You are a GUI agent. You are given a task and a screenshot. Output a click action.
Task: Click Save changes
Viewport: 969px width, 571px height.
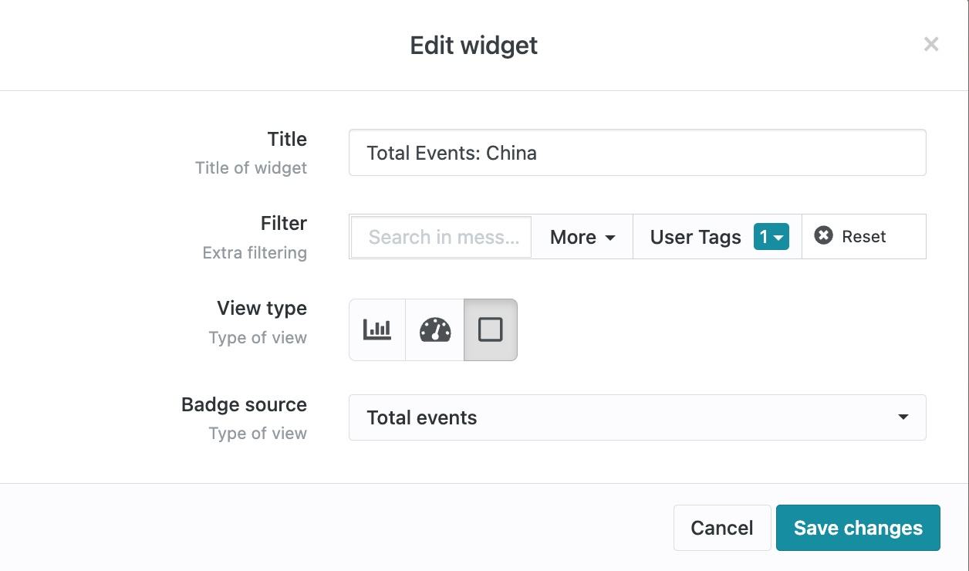pos(858,528)
